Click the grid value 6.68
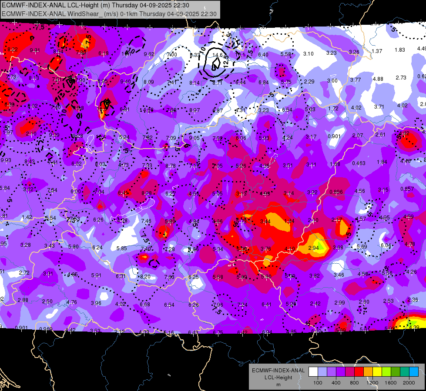Image resolution: width=426 pixels, height=391 pixels. tap(145, 305)
